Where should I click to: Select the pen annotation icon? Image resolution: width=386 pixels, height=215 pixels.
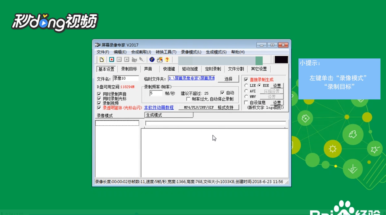[x=142, y=60]
